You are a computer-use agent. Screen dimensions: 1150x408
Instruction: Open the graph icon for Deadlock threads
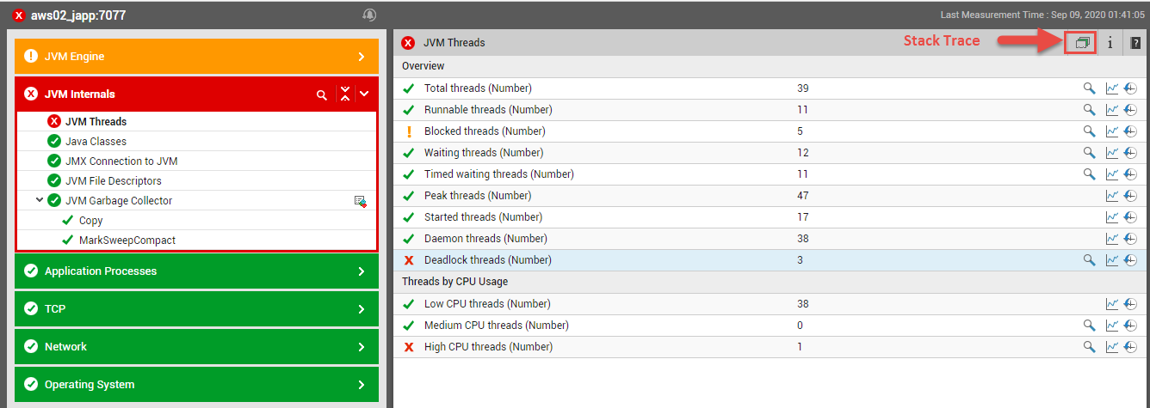coord(1112,260)
